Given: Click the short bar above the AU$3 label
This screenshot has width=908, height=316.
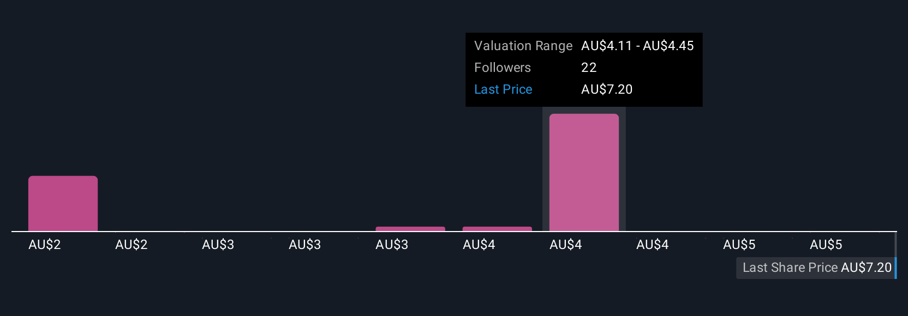Looking at the screenshot, I should point(410,229).
